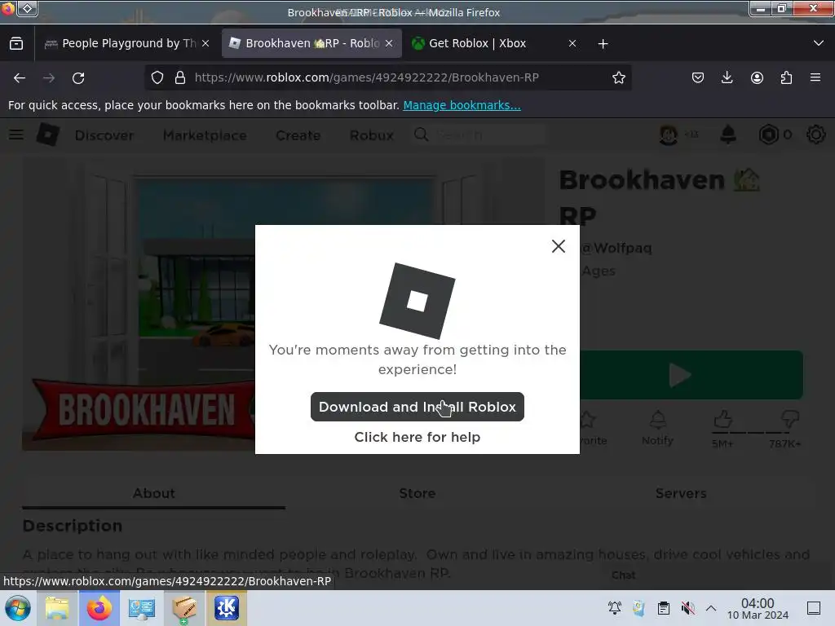The height and width of the screenshot is (626, 835).
Task: Open the Firefox View icon
Action: 16,43
